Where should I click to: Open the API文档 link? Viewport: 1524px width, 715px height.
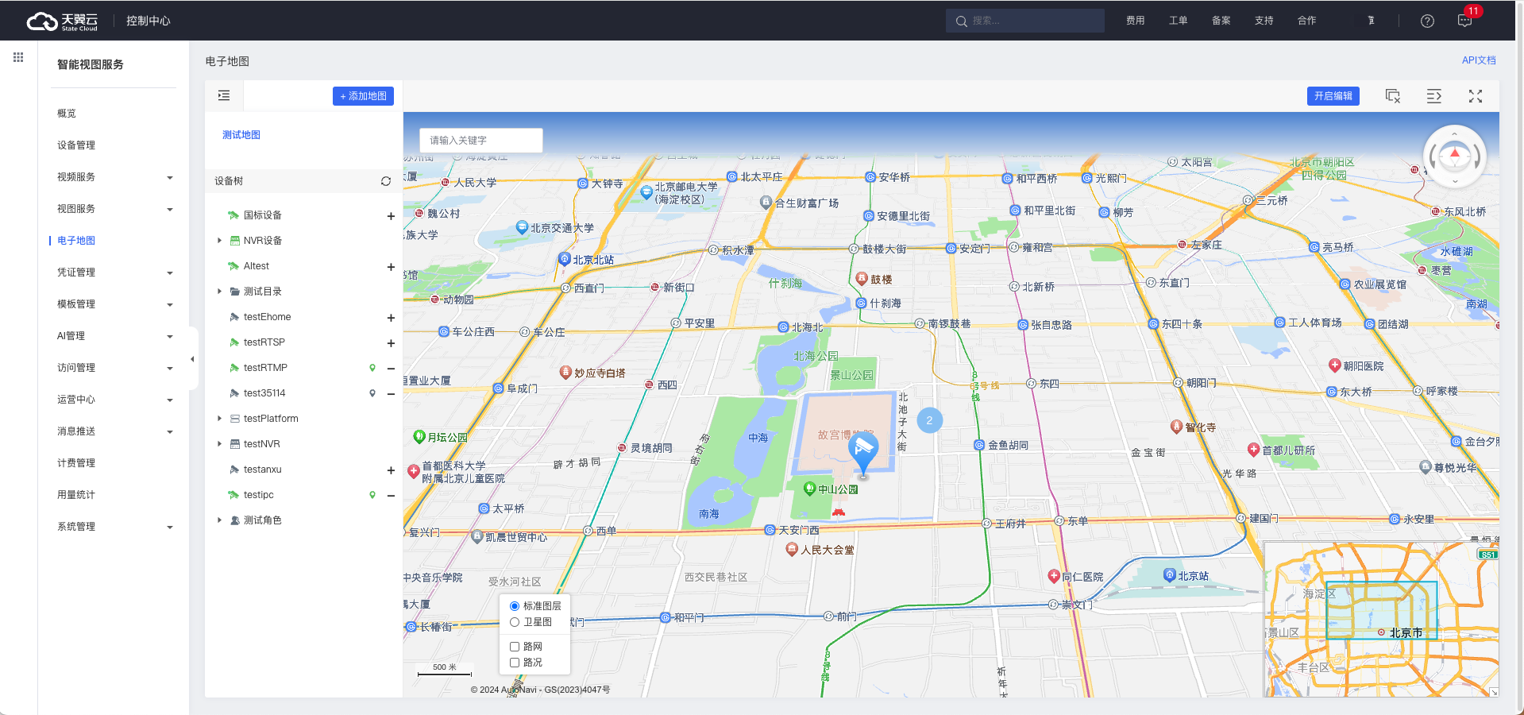pyautogui.click(x=1479, y=60)
